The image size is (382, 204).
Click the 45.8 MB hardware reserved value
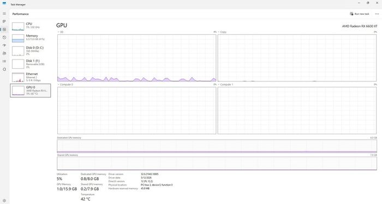click(x=145, y=188)
